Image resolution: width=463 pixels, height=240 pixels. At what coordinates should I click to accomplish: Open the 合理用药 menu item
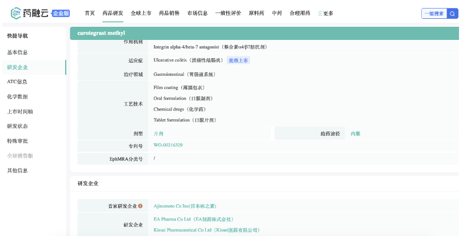tap(300, 13)
